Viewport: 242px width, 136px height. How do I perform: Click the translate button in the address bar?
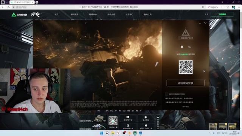click(213, 7)
